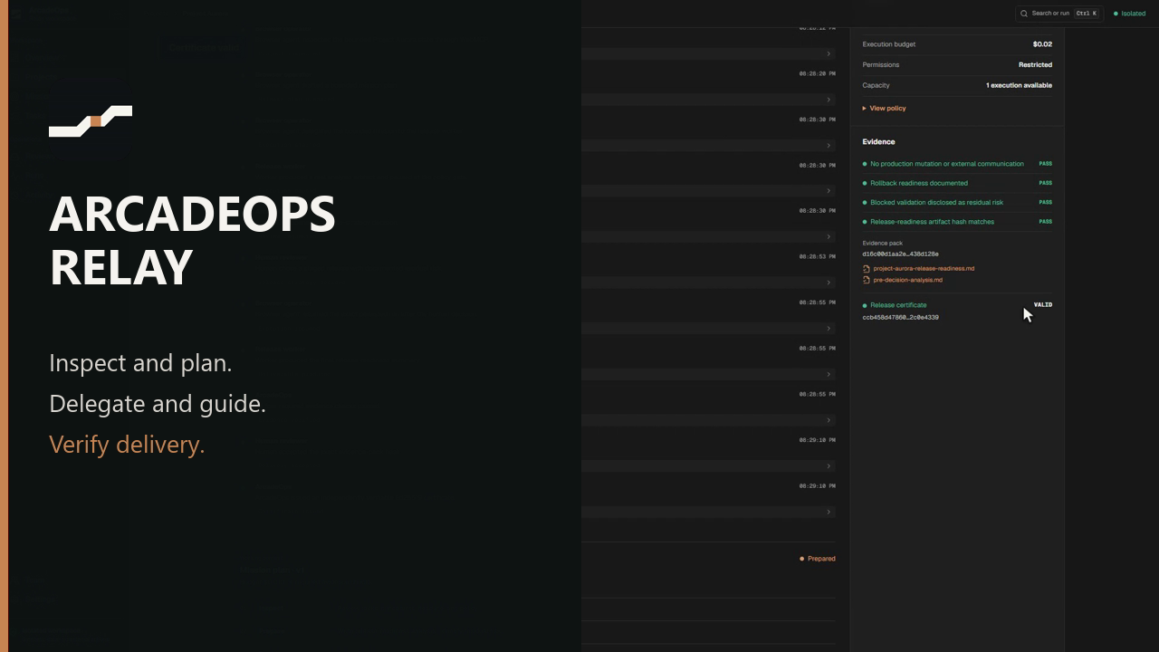This screenshot has width=1159, height=652.
Task: Expand the View policy disclosure
Action: pyautogui.click(x=884, y=108)
